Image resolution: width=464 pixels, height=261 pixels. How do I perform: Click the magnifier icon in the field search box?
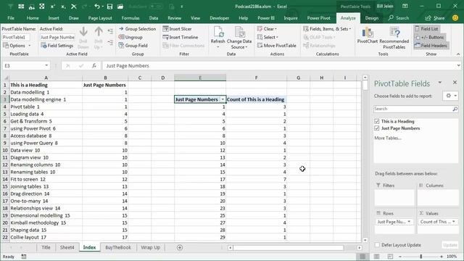455,109
